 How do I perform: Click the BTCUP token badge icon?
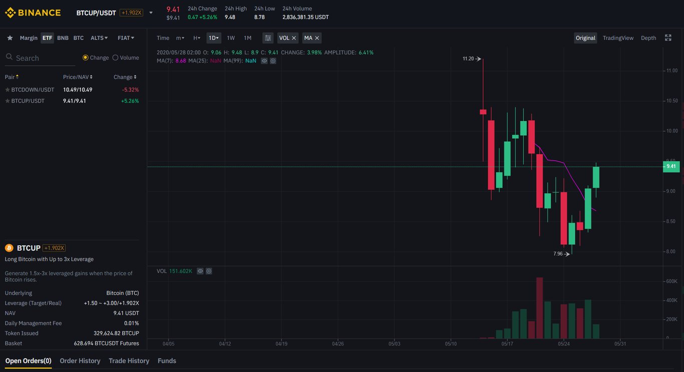click(x=9, y=248)
